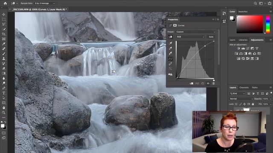This screenshot has width=273, height=153.
Task: Select the Crop tool
Action: tap(4, 34)
